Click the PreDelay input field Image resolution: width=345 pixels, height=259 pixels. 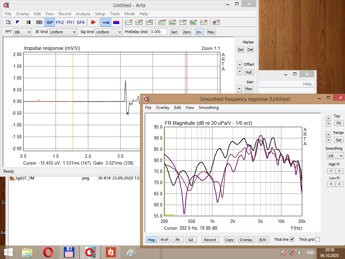click(x=158, y=32)
